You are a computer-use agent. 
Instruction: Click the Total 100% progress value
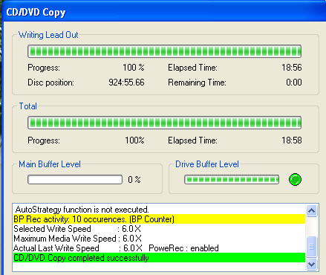coord(134,140)
